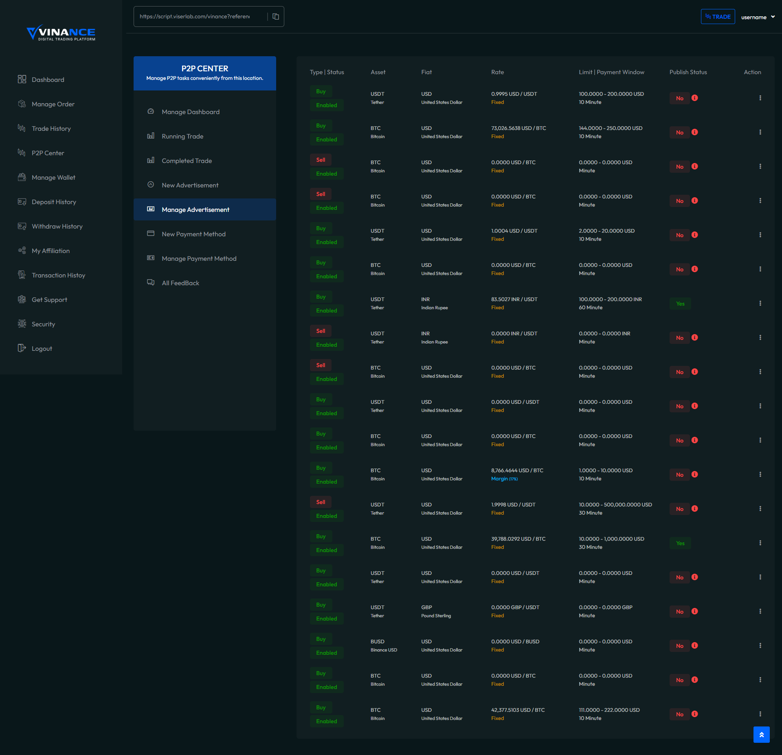
Task: Click the info icon beside the first 'No' badge
Action: [695, 98]
